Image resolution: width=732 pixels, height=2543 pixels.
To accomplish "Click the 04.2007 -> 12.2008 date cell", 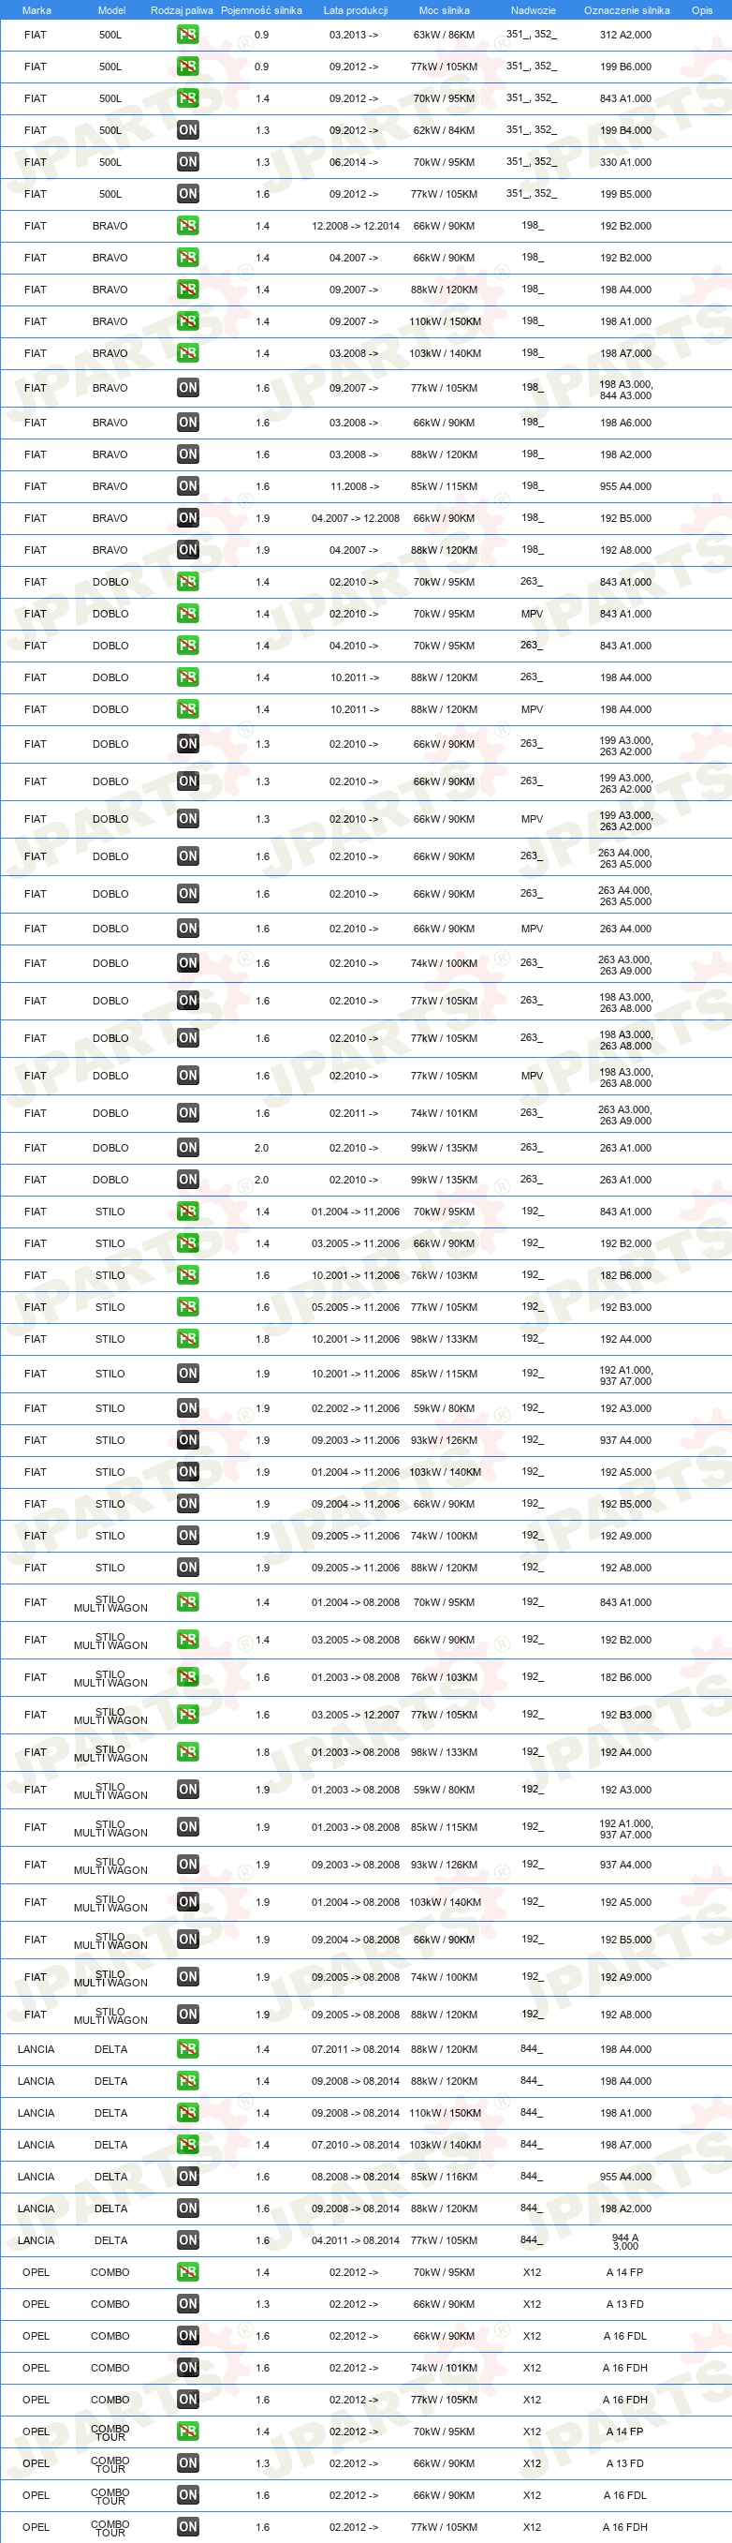I will (355, 518).
